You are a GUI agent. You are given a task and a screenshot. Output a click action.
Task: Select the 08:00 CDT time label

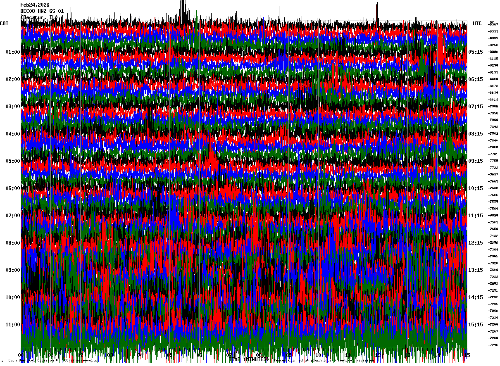(13, 243)
